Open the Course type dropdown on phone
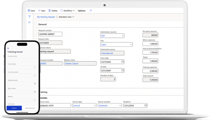Image resolution: width=211 pixels, height=120 pixels. 22,67
